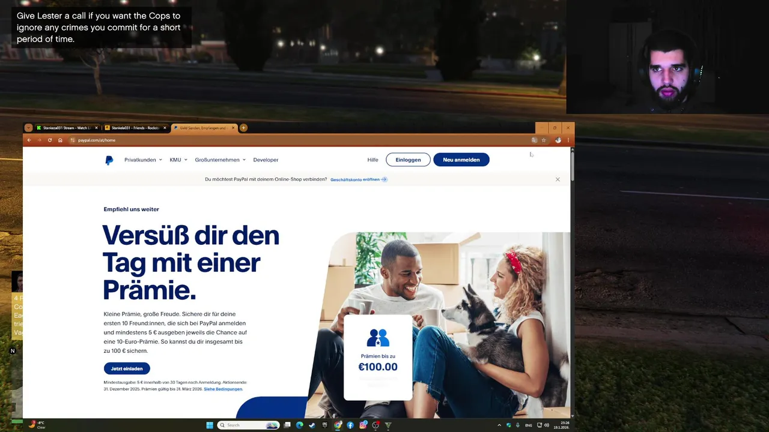Click the Prämien bis zu €100.00 card

tap(378, 358)
